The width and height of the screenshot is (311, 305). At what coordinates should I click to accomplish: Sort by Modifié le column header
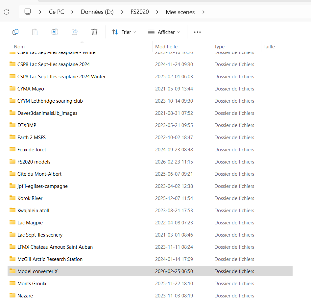[x=166, y=47]
